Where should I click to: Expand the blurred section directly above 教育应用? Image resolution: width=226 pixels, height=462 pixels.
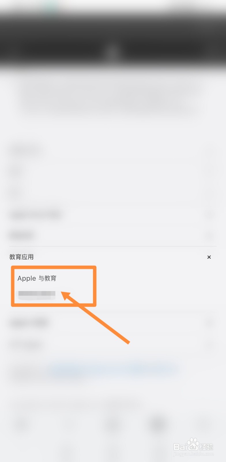click(113, 236)
